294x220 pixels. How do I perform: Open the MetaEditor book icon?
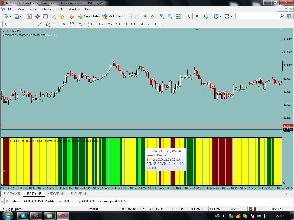tap(72, 16)
